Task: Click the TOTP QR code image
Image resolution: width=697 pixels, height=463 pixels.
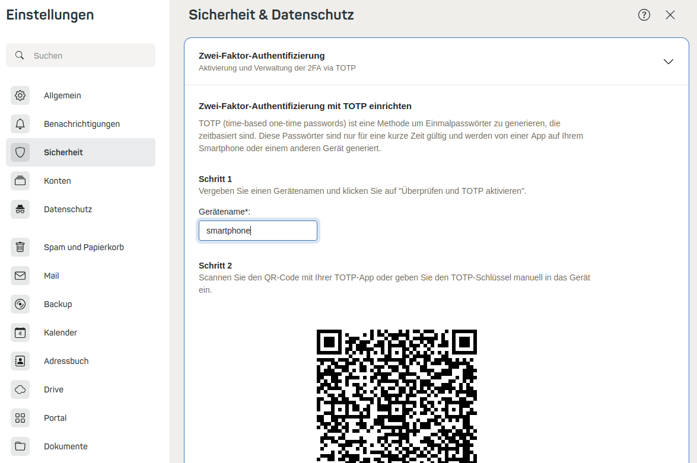Action: pyautogui.click(x=397, y=395)
